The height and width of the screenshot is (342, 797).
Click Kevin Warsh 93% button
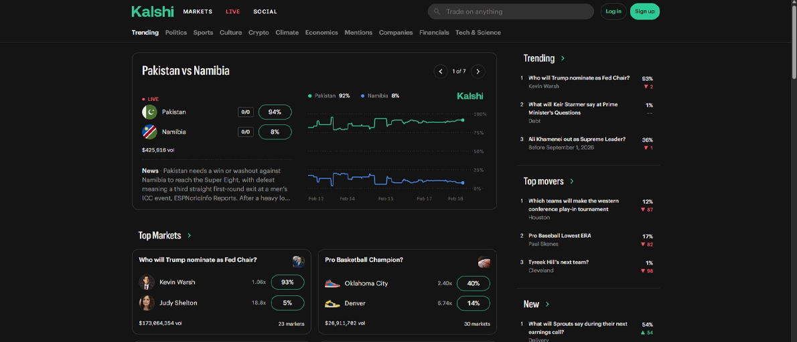tap(288, 282)
